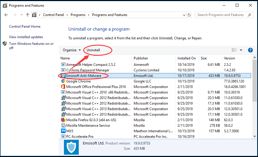Click Uninstall in the toolbar
Screen dimensions: 258x157
point(93,50)
